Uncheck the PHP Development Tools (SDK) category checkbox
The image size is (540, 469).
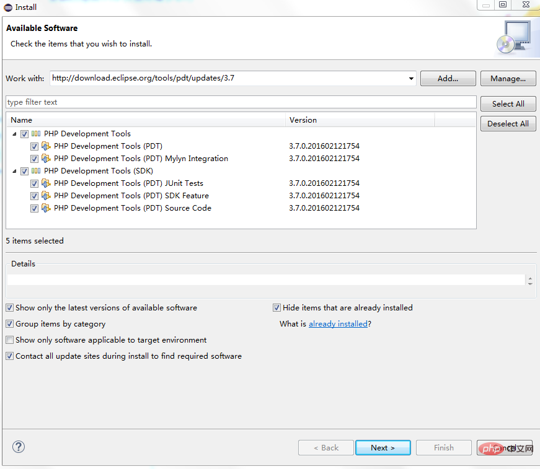point(24,171)
